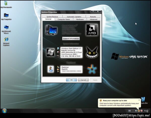Click the Apply button

point(95,80)
